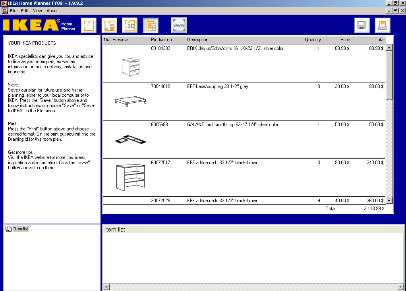The width and height of the screenshot is (406, 291).
Task: Click the GALANT frm f crnr tbl description
Action: click(232, 124)
